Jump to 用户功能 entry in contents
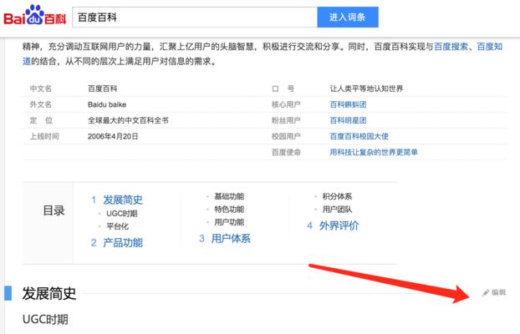520x334 pixels. pyautogui.click(x=229, y=222)
